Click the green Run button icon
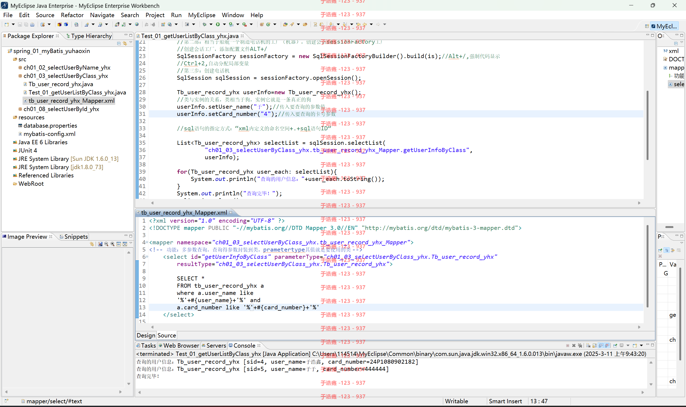686x407 pixels. tap(218, 24)
